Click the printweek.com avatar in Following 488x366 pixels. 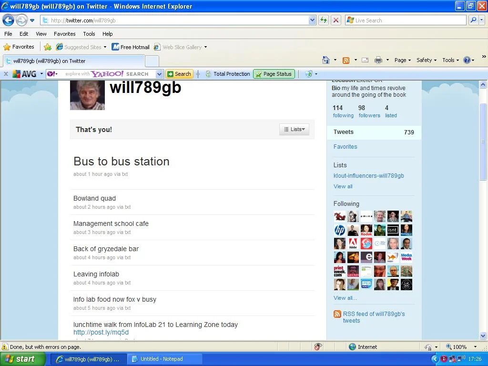(x=339, y=271)
